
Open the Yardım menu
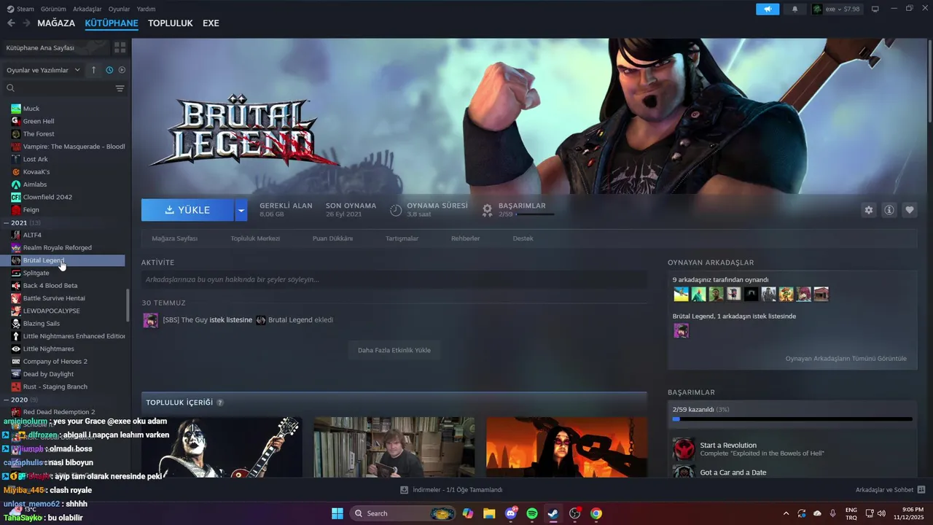(x=146, y=9)
